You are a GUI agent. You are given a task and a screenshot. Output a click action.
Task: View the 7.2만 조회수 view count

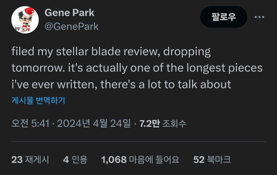pos(163,123)
